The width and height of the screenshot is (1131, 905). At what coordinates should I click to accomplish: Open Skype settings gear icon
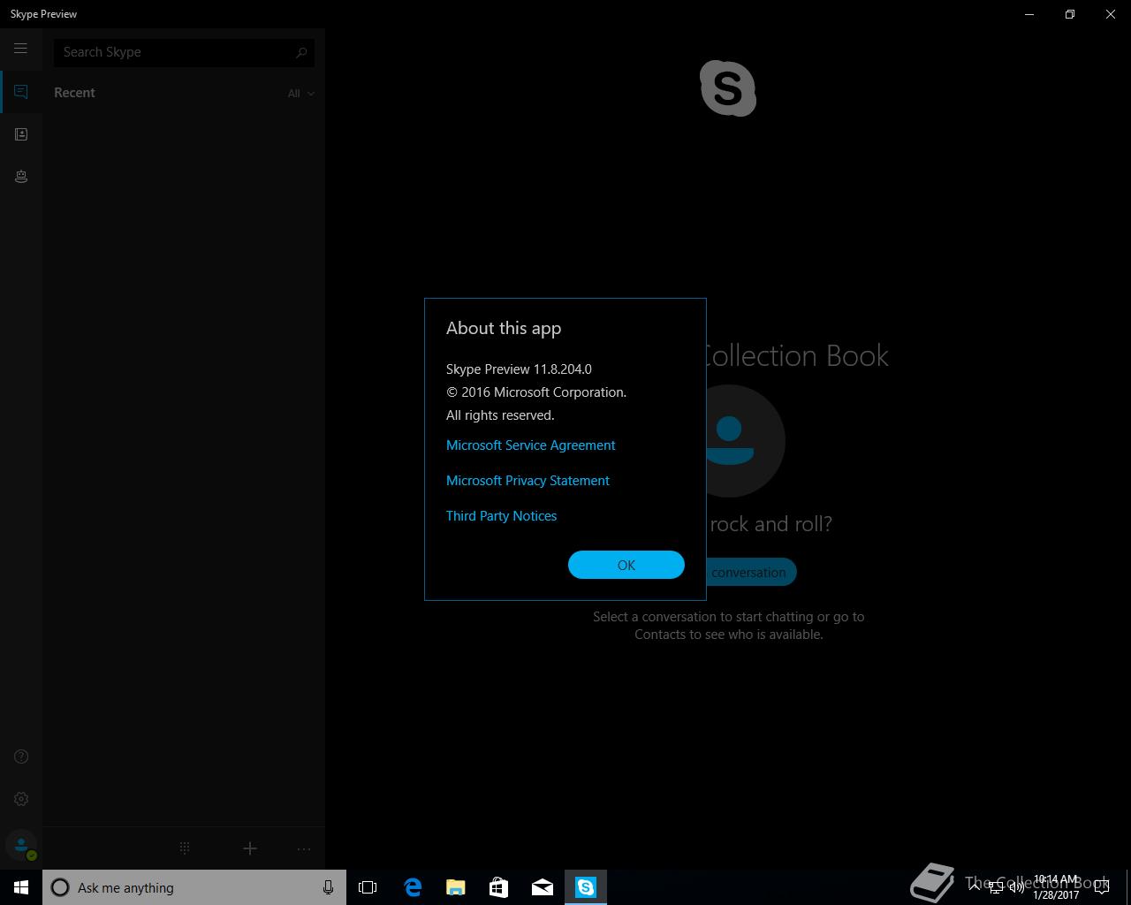21,799
